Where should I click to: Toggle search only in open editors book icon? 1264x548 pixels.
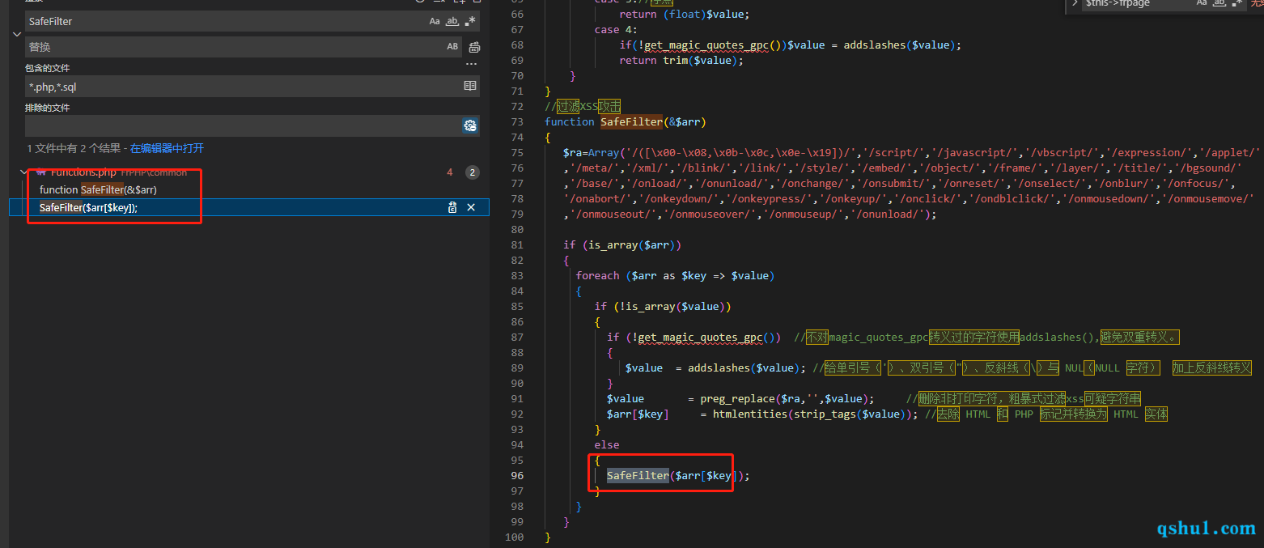tap(470, 86)
